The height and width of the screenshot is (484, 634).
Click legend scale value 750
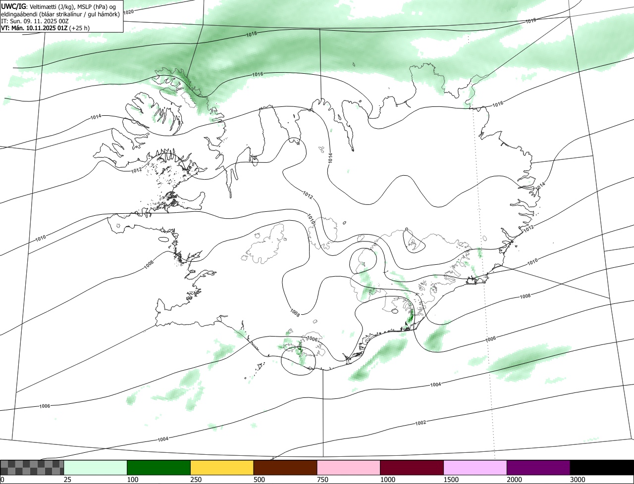(x=322, y=480)
